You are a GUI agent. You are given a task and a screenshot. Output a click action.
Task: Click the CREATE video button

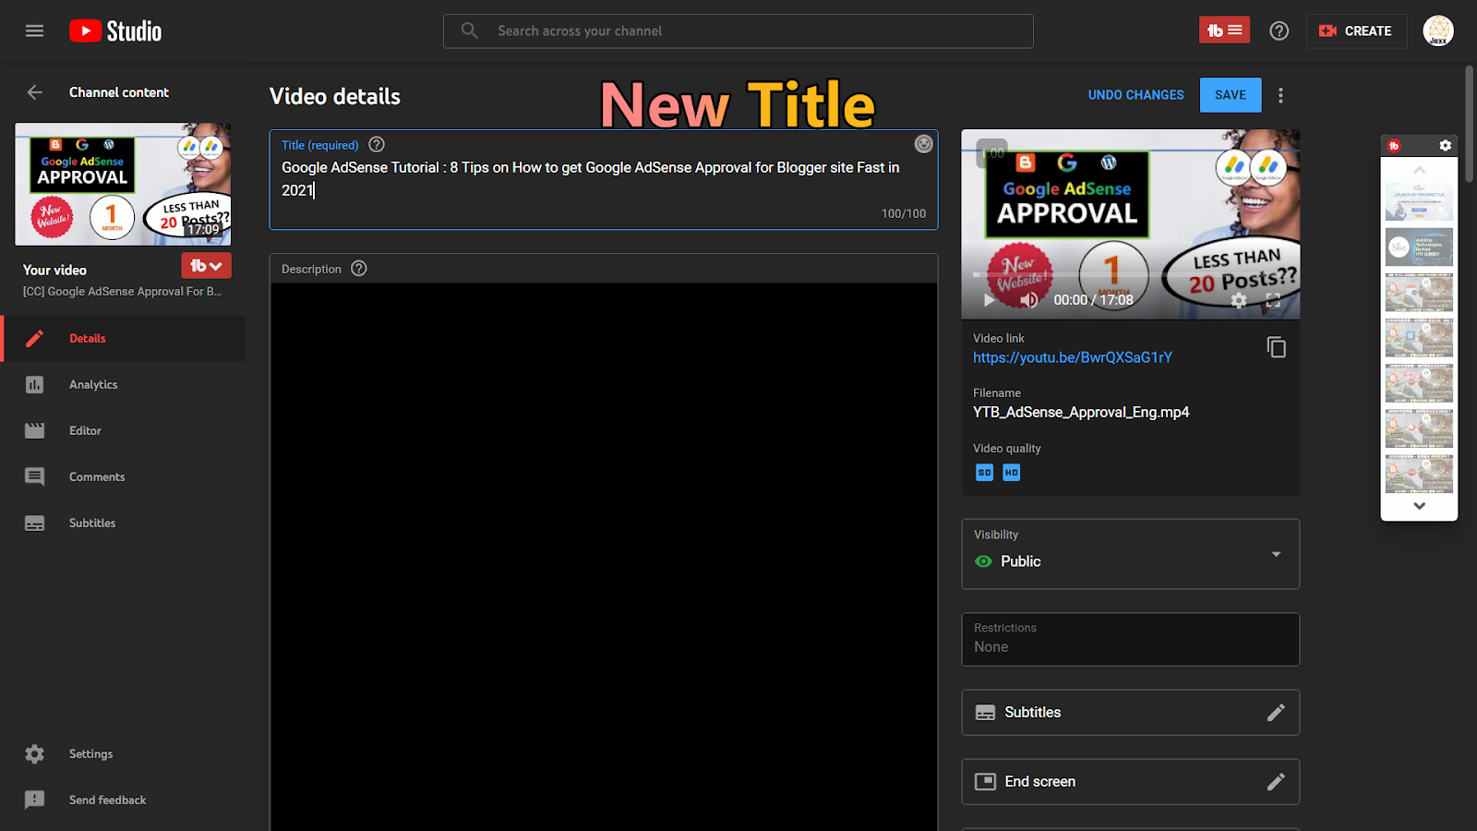(1356, 30)
